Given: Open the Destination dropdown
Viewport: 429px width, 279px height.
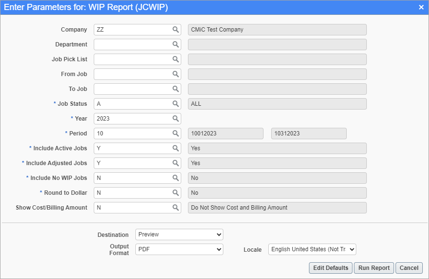Looking at the screenshot, I should point(179,234).
